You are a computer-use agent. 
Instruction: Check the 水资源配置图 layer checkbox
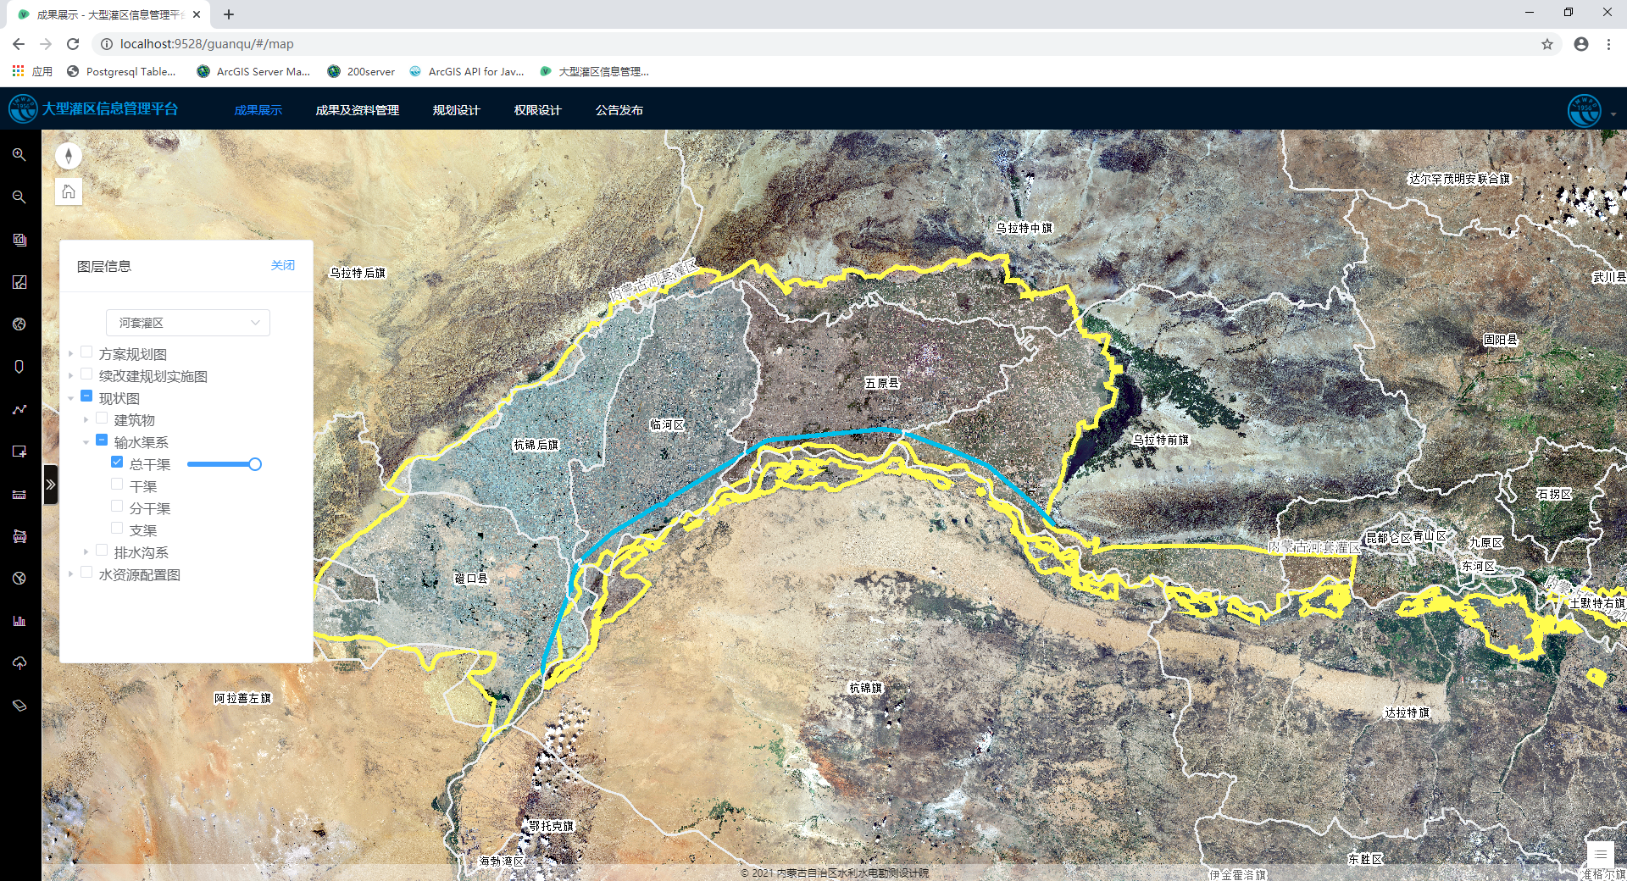(x=86, y=573)
